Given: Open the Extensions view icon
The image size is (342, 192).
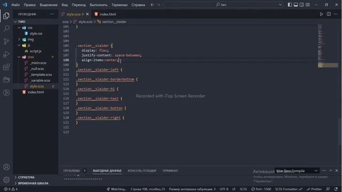Looking at the screenshot, I should click(6, 67).
